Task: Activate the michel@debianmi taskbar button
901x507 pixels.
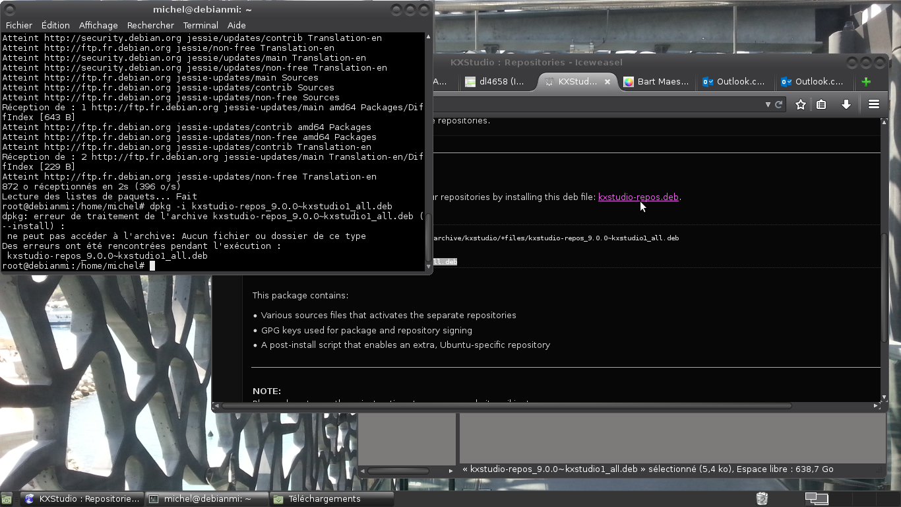Action: (x=207, y=499)
